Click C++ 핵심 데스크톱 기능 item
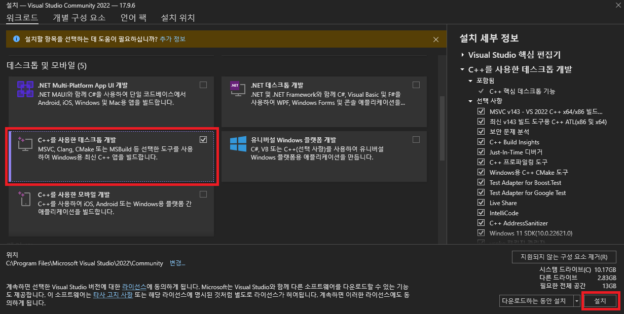This screenshot has width=624, height=314. pyautogui.click(x=522, y=91)
